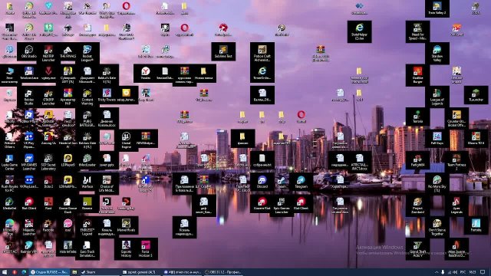Click the Potion Craft Alchemist icon
The height and width of the screenshot is (276, 491).
pos(262,53)
